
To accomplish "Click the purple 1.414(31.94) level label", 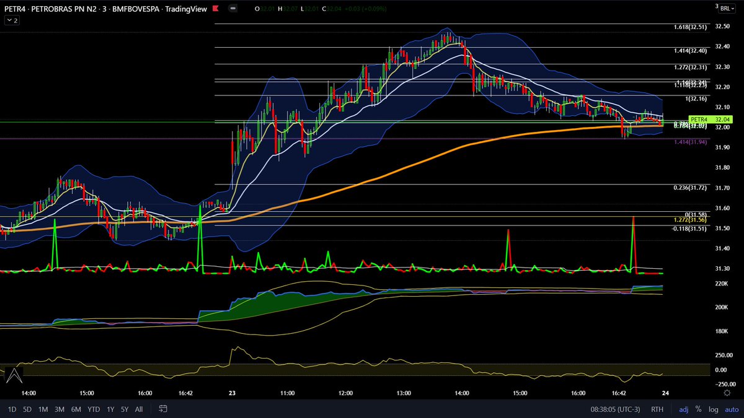I will click(690, 142).
